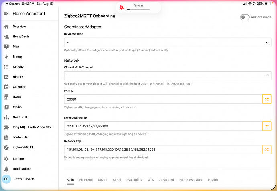Image resolution: width=277 pixels, height=191 pixels.
Task: Click the PAN ID input field
Action: 163,99
